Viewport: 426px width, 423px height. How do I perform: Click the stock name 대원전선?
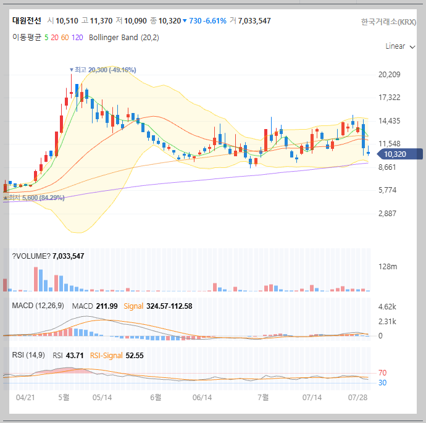(x=27, y=20)
